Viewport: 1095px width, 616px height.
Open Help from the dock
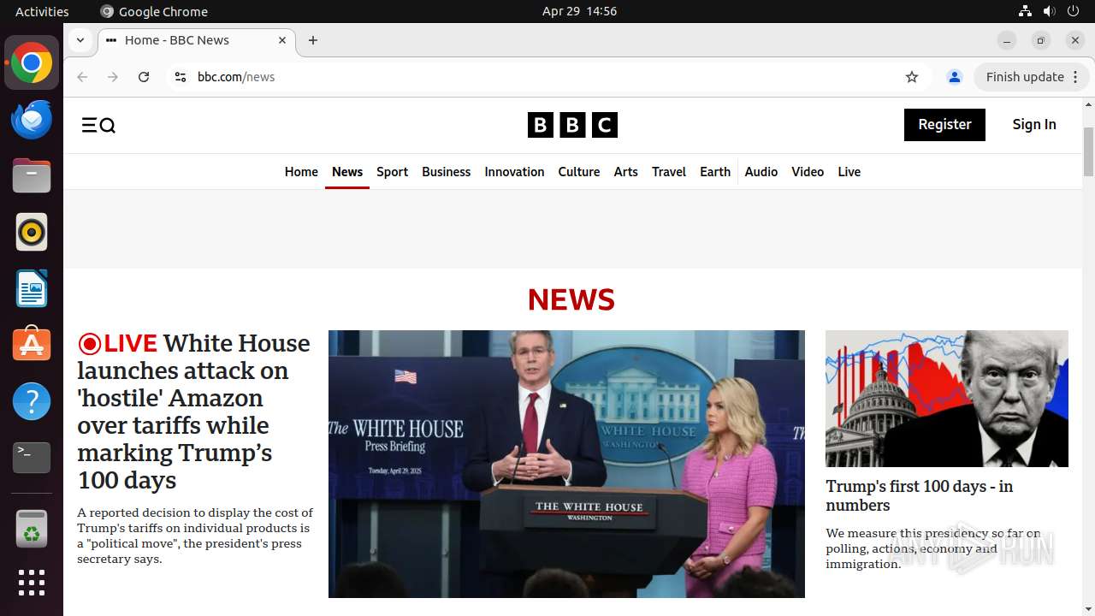pyautogui.click(x=32, y=401)
